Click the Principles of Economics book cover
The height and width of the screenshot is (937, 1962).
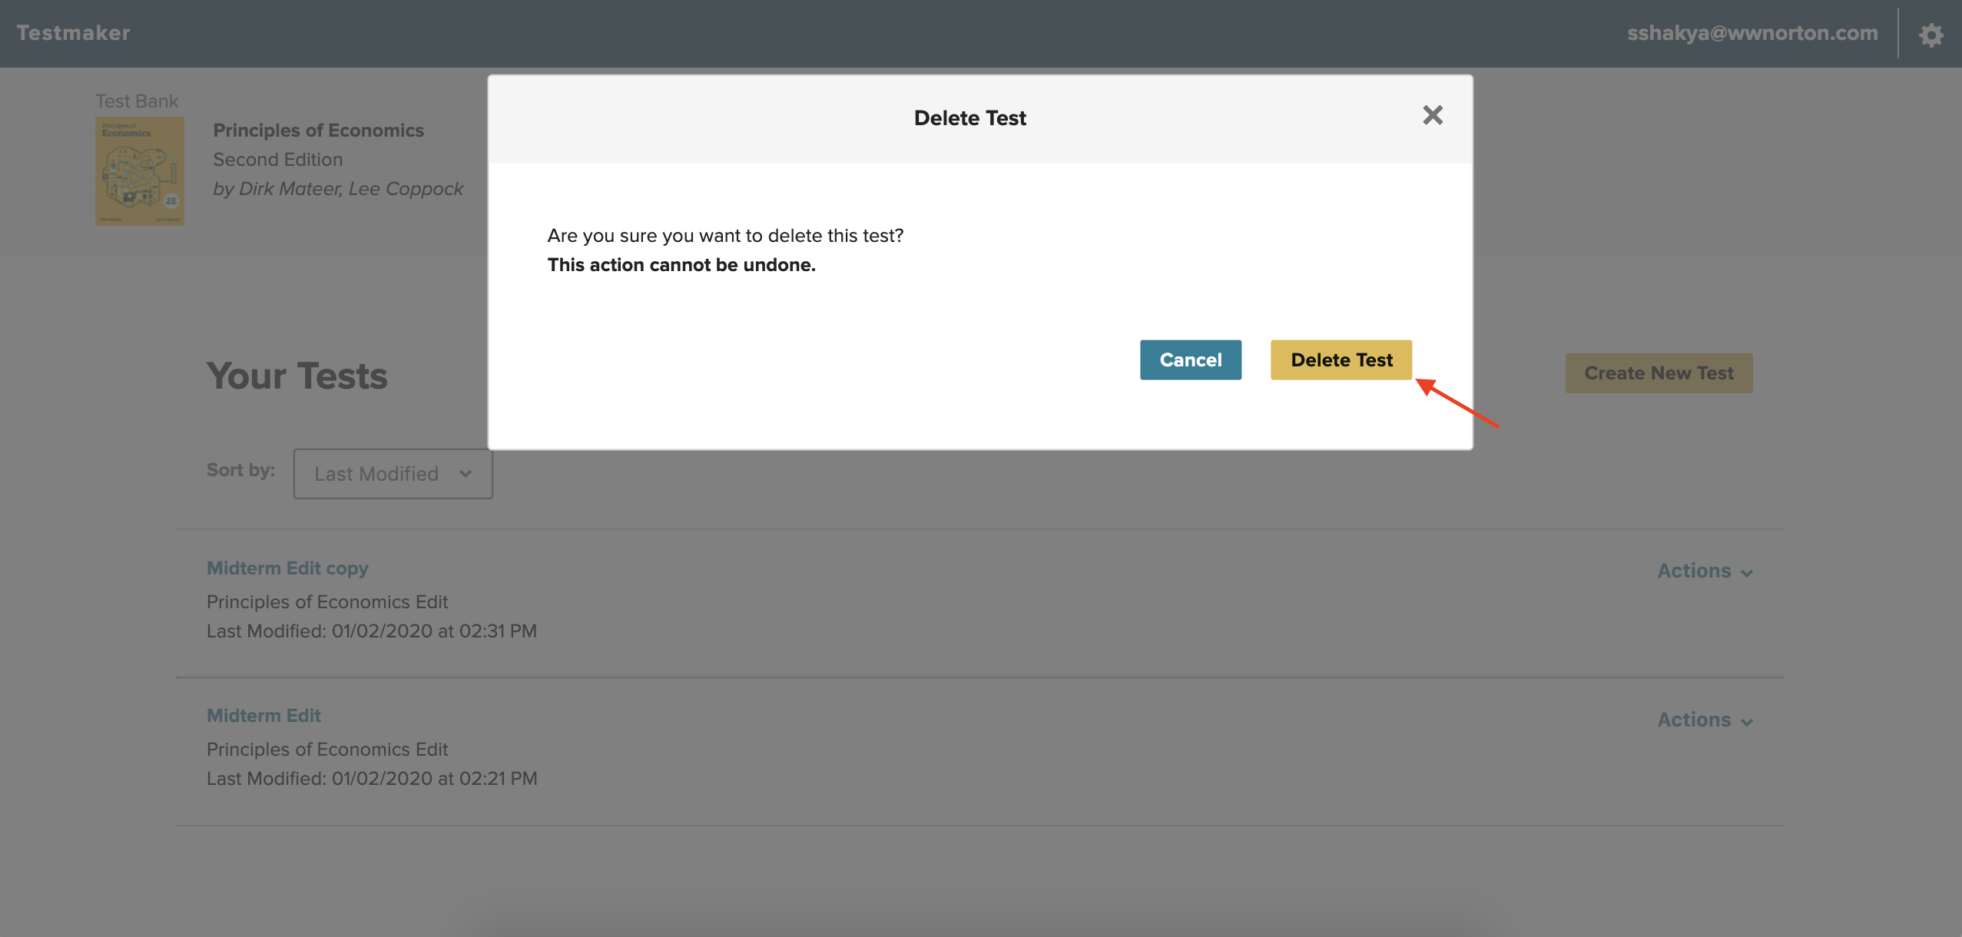(x=139, y=171)
